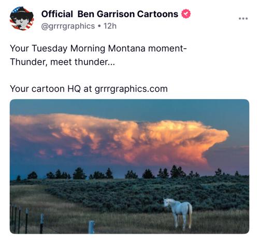Click the pink verified checkmark badge
Viewport: 259px width, 240px height.
coord(186,14)
